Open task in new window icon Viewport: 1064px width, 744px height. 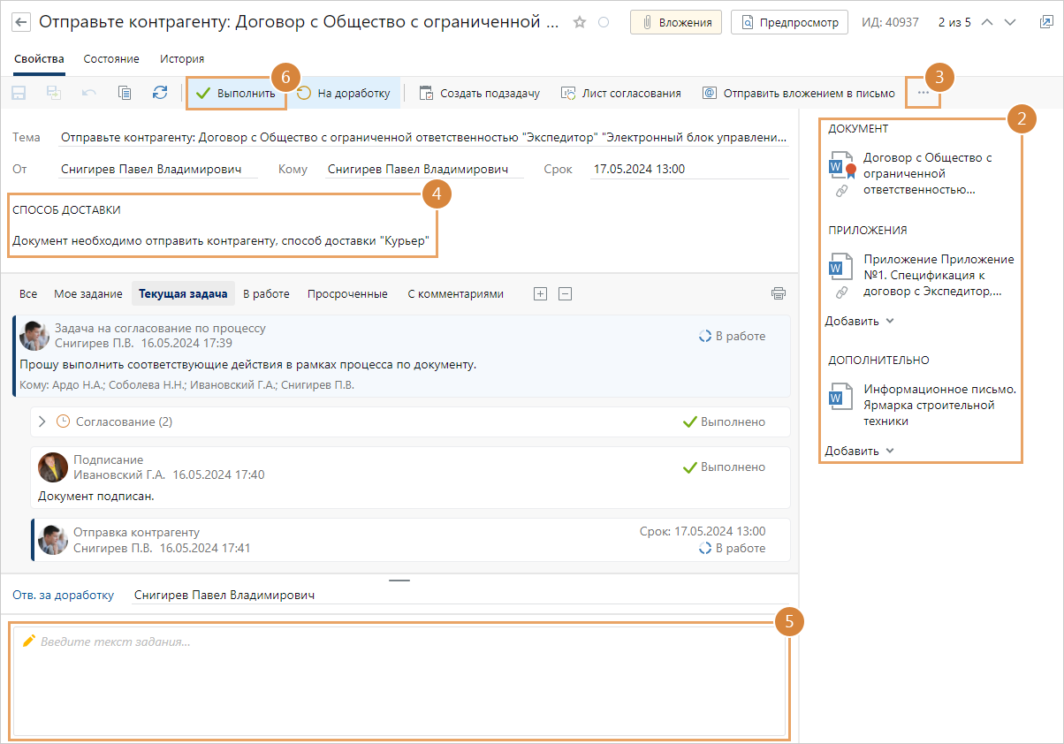pos(1046,22)
